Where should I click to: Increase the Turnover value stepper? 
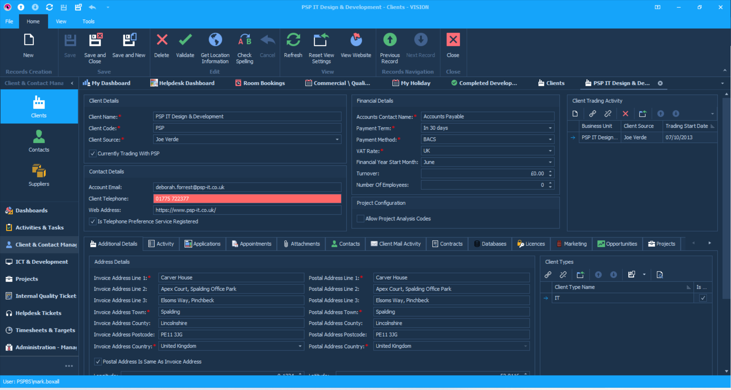(x=550, y=171)
